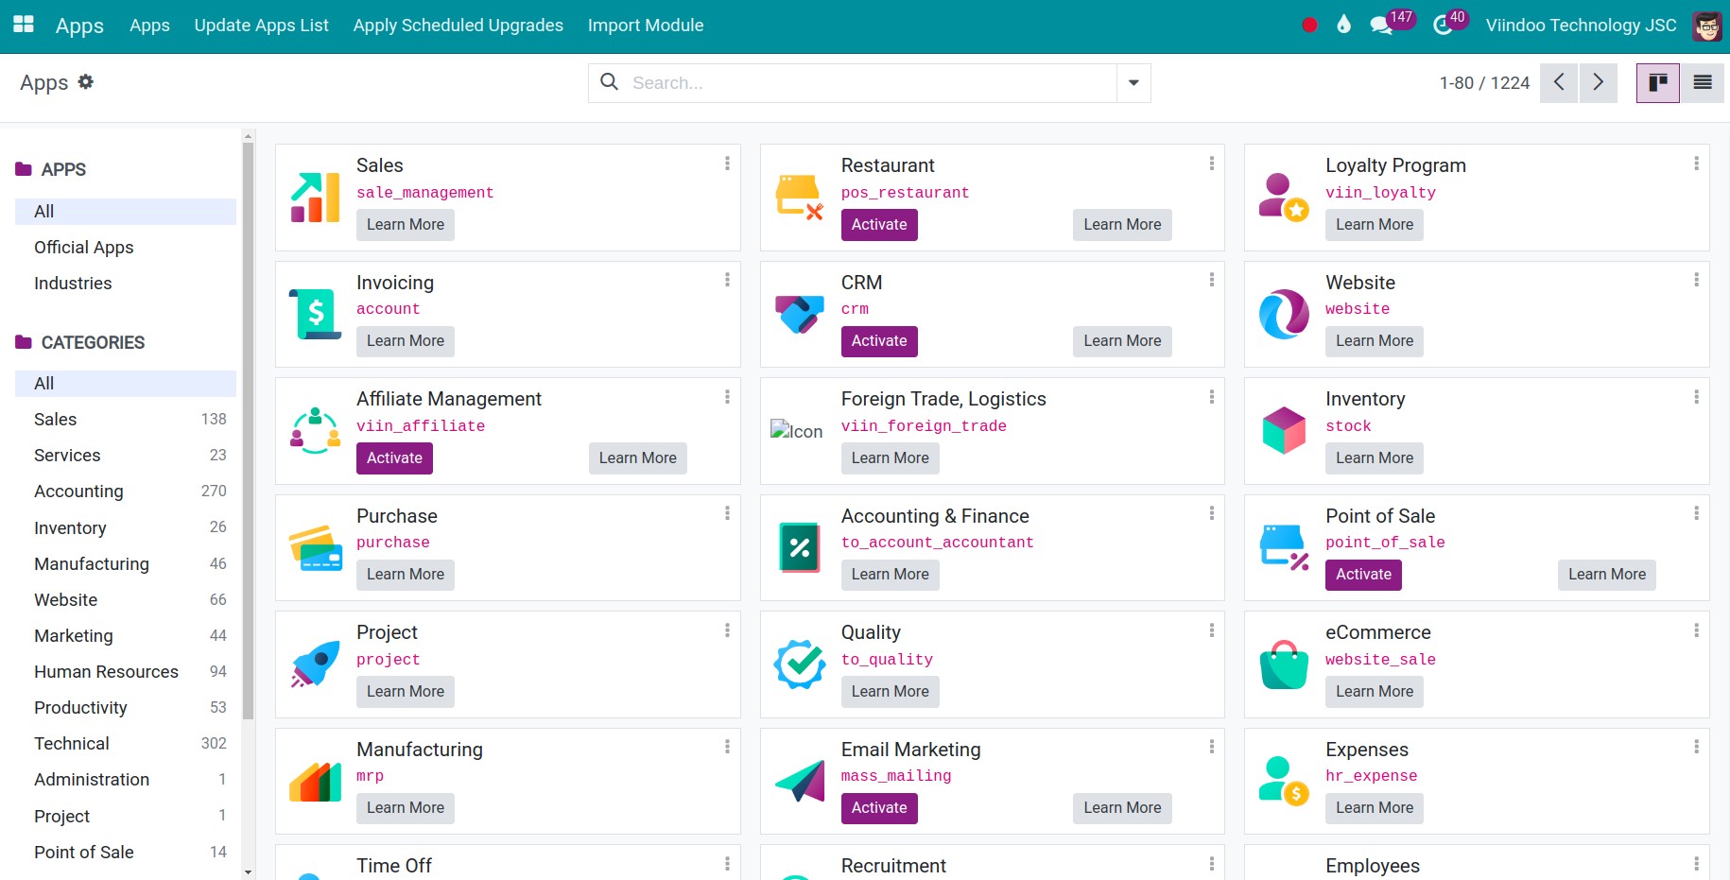Click the Website app icon
The height and width of the screenshot is (880, 1730).
click(1284, 314)
